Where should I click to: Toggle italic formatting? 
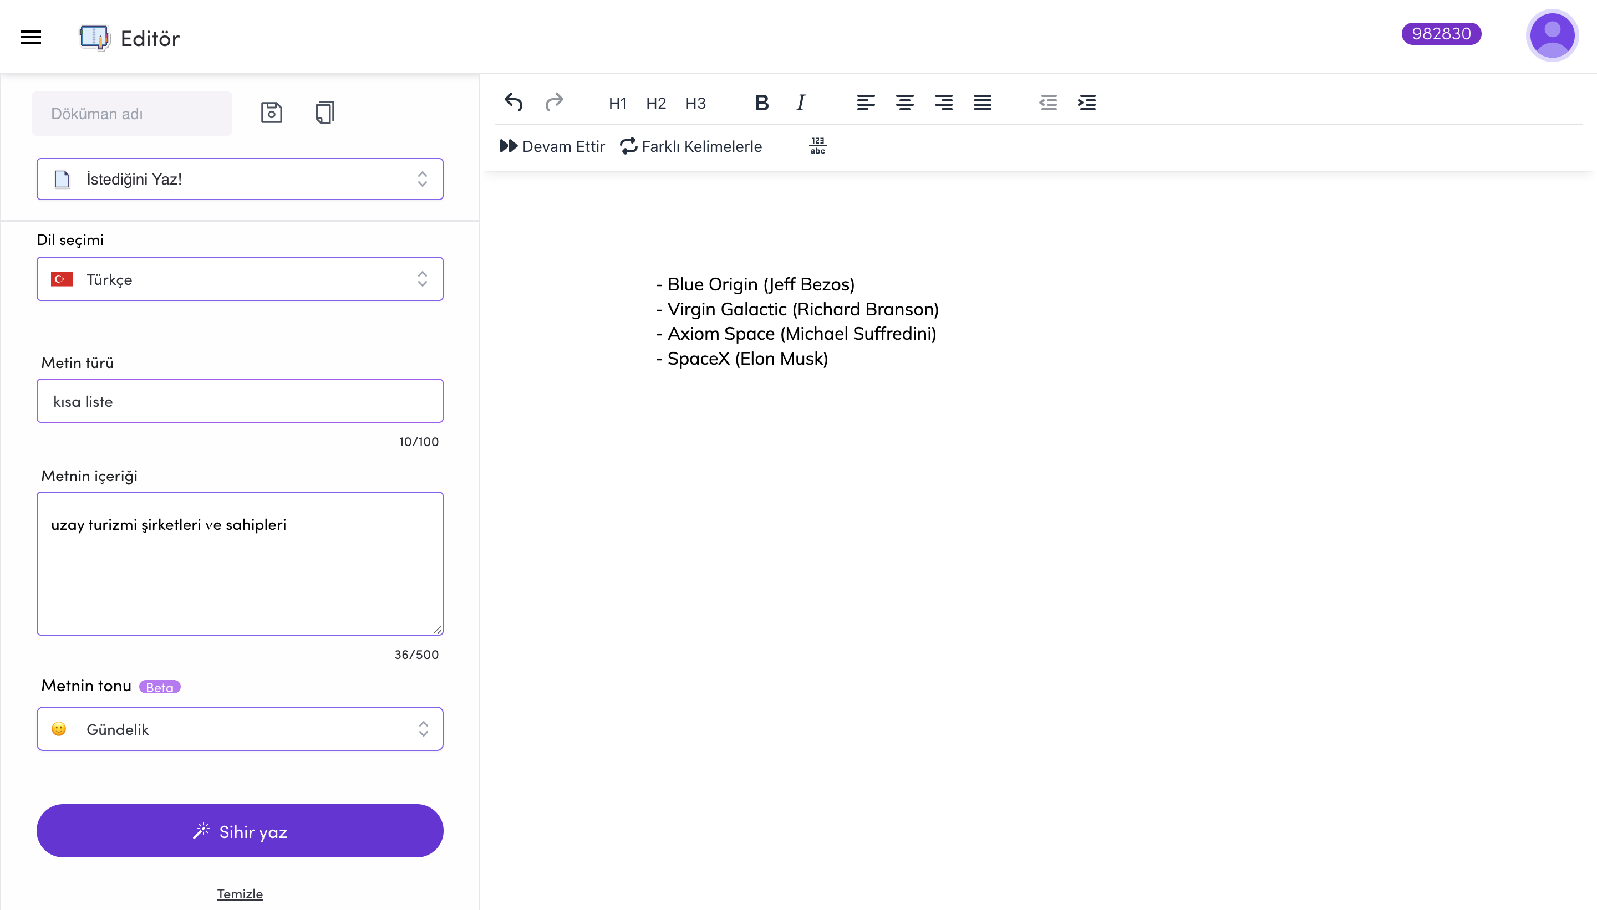[x=800, y=103]
